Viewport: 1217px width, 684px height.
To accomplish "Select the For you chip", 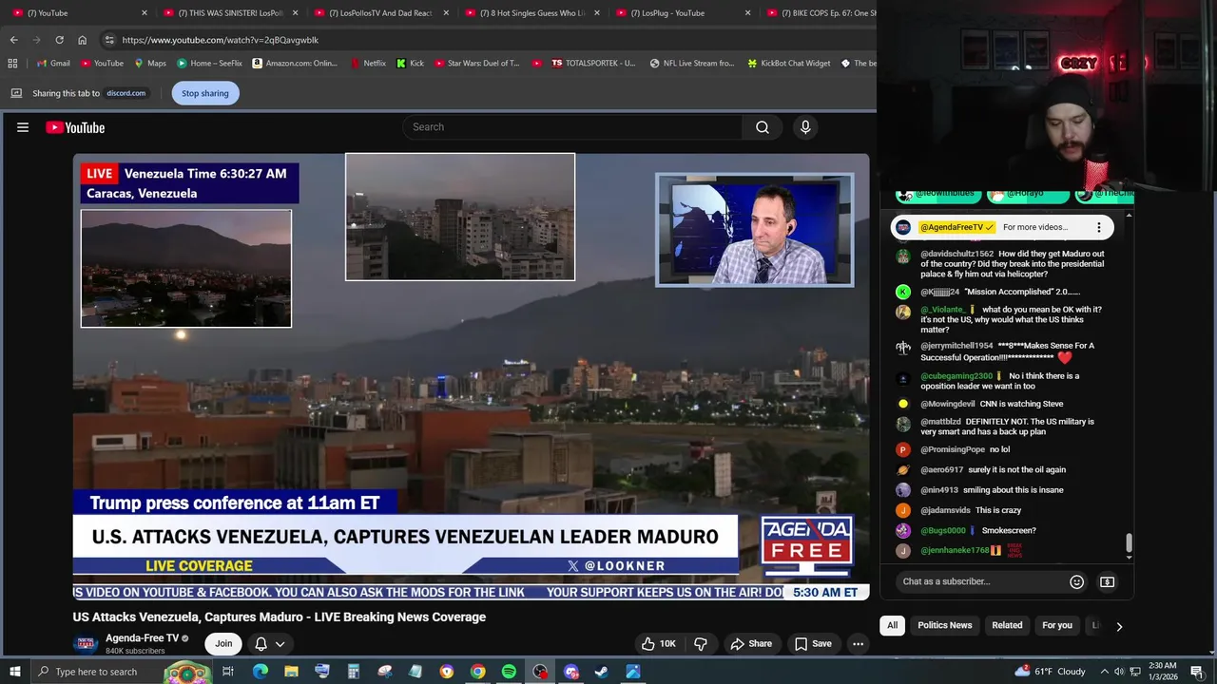I will [x=1056, y=625].
